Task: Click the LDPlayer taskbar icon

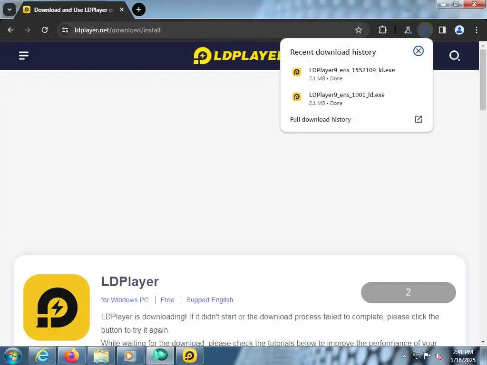Action: pos(189,355)
